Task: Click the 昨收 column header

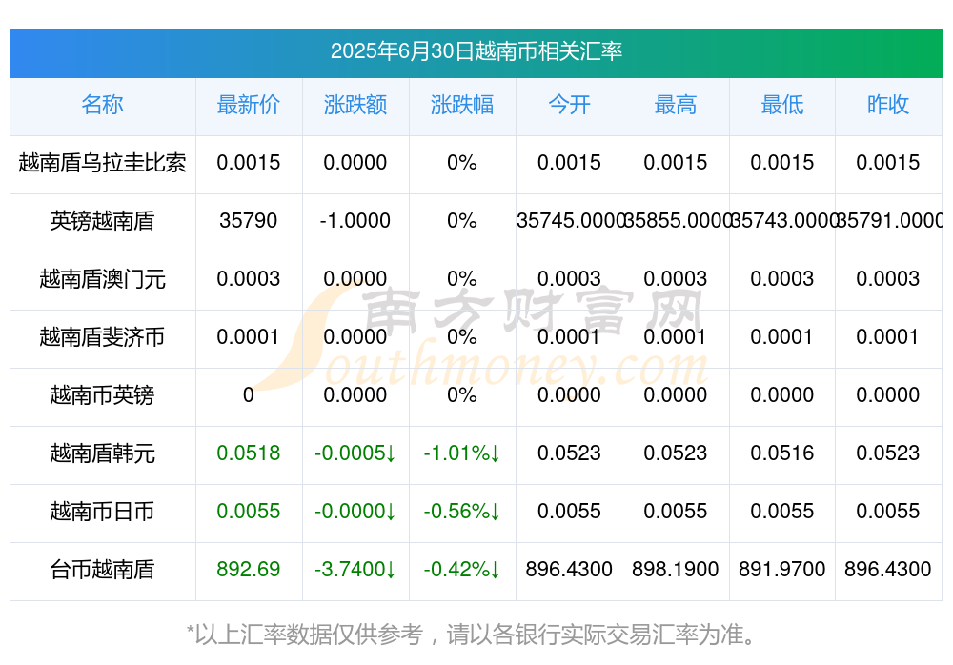Action: [x=888, y=105]
